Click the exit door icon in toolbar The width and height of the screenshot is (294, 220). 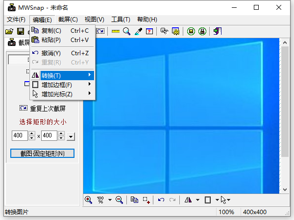[217, 31]
